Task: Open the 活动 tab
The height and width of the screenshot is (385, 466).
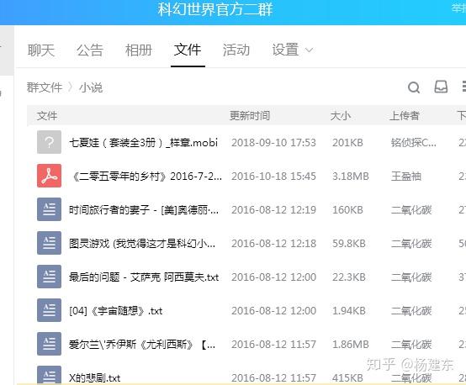Action: (x=236, y=50)
